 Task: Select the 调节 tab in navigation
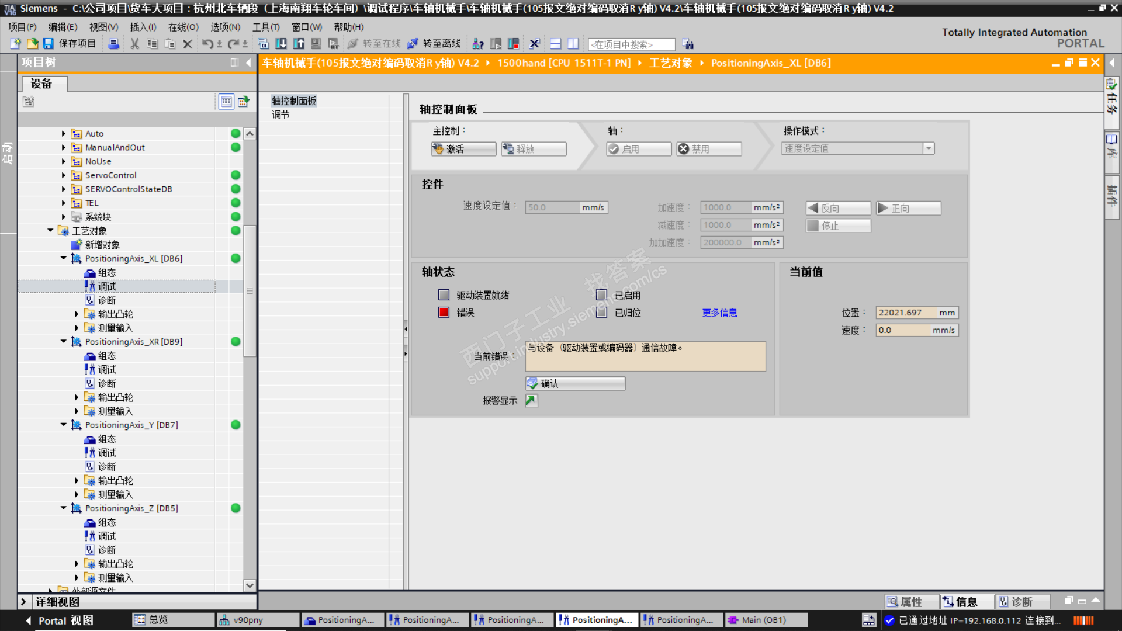click(280, 115)
